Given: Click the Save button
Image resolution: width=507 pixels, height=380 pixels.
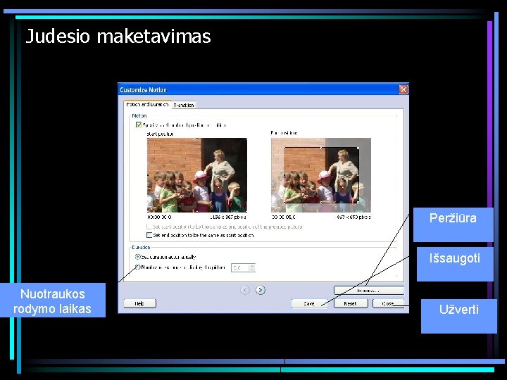Looking at the screenshot, I should (309, 303).
